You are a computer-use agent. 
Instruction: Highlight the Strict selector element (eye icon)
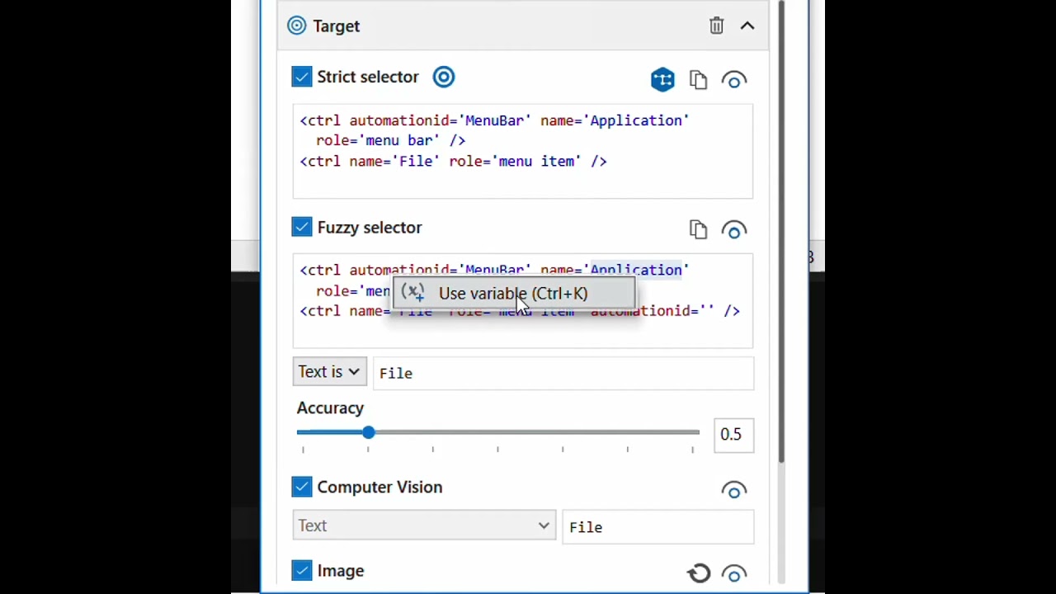[733, 80]
